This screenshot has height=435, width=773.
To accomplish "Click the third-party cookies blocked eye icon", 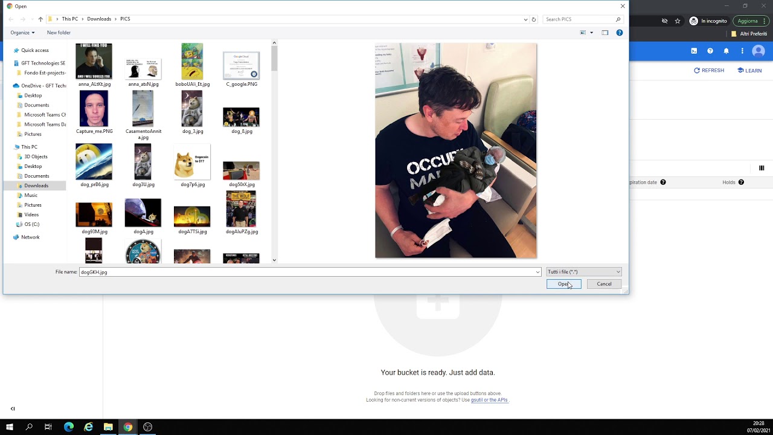I will (x=664, y=21).
